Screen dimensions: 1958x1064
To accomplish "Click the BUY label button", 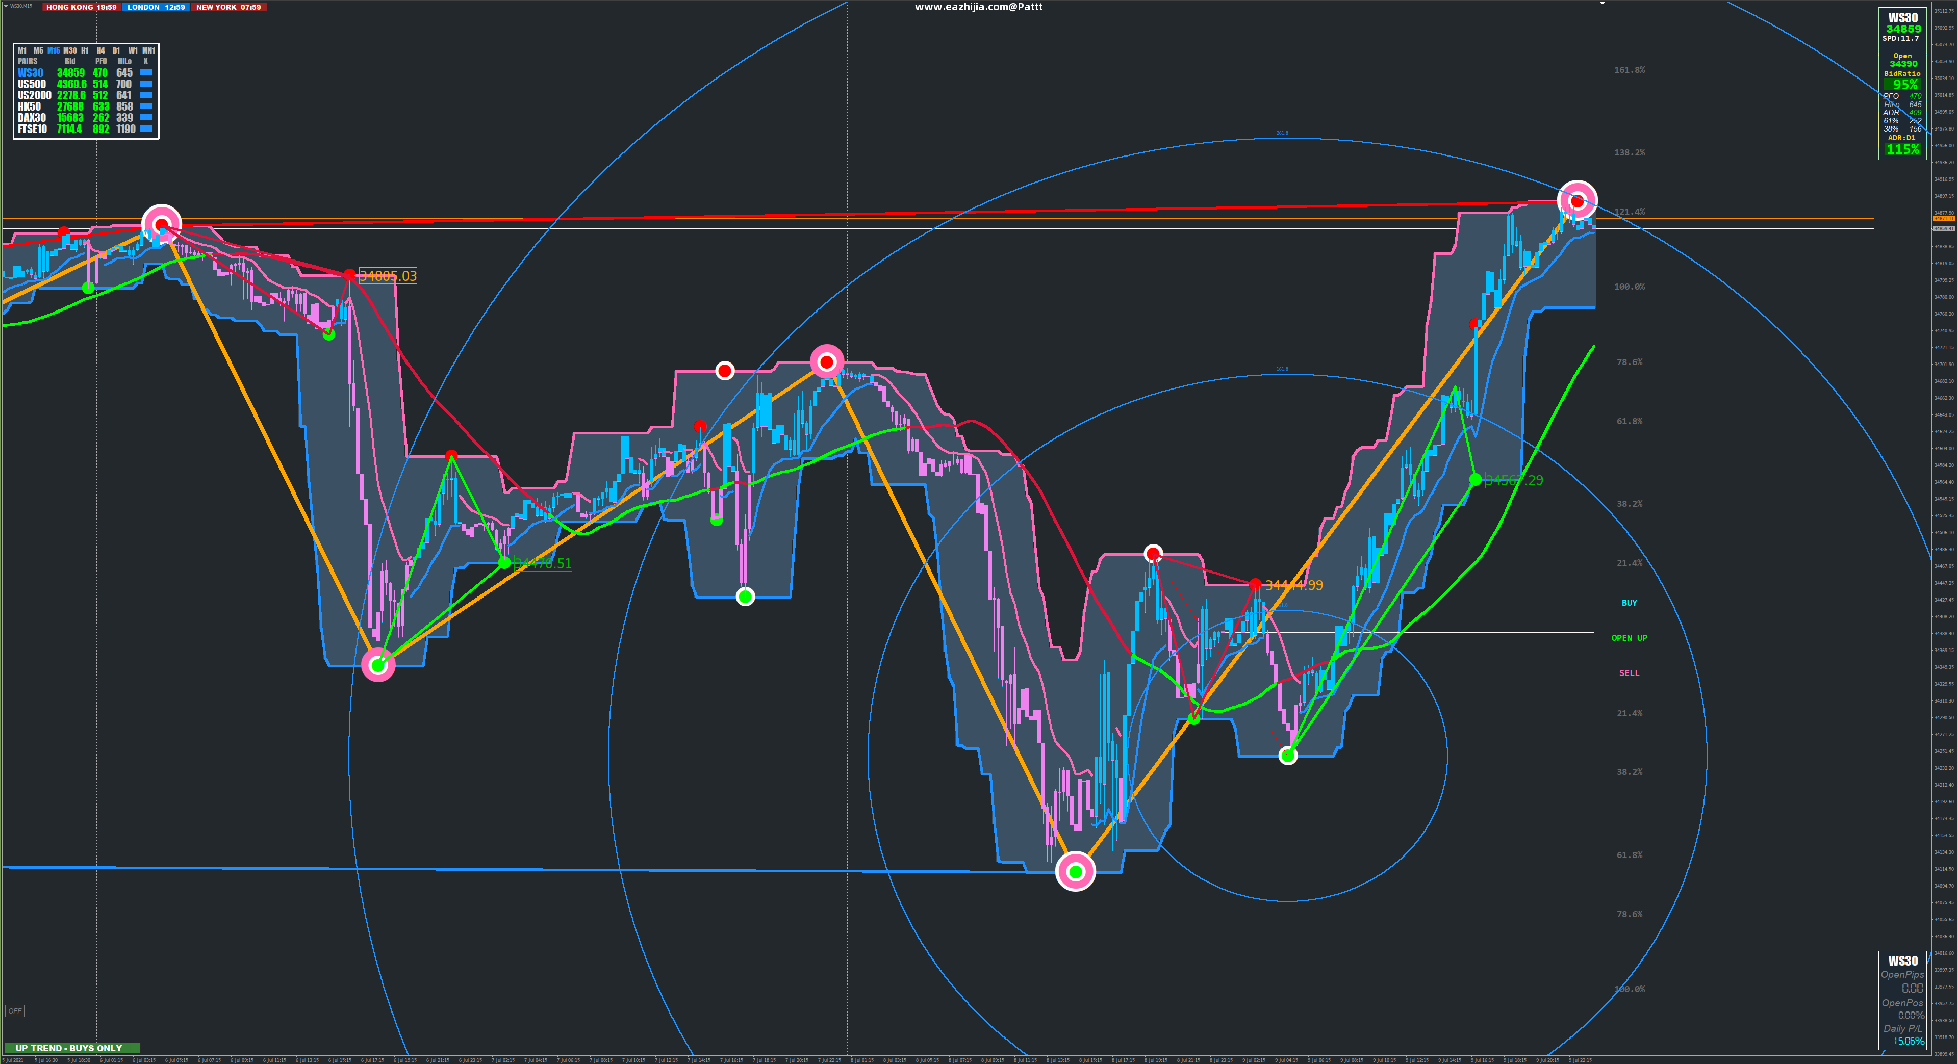I will click(1629, 603).
